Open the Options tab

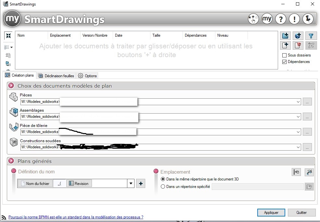pos(87,76)
